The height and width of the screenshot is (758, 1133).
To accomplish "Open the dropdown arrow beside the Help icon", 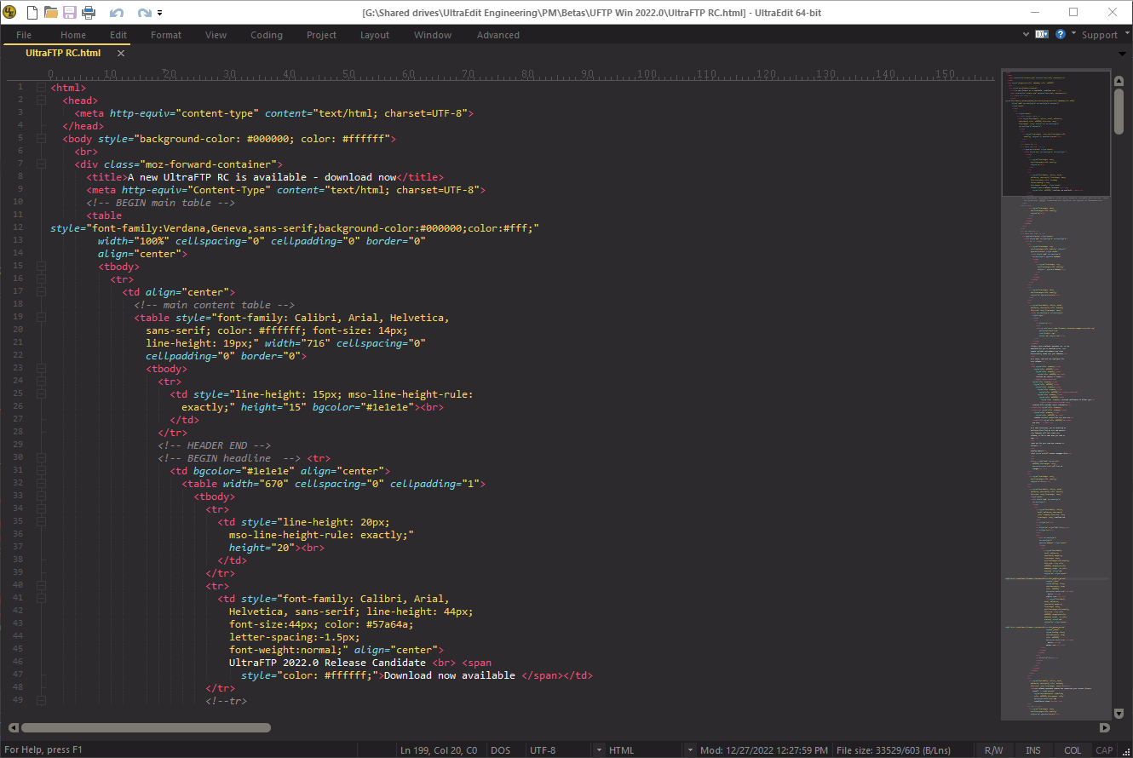I will click(1073, 34).
